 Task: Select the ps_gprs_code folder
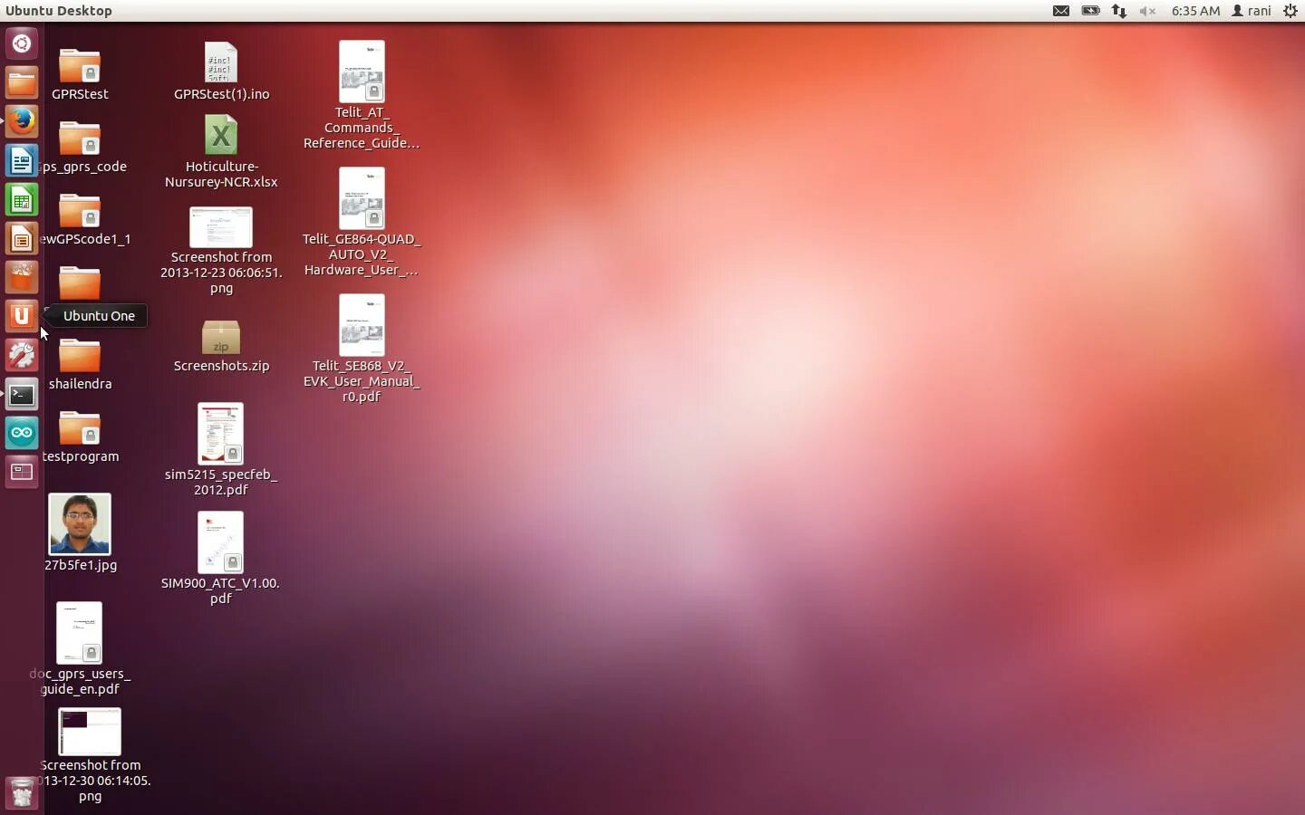coord(80,145)
